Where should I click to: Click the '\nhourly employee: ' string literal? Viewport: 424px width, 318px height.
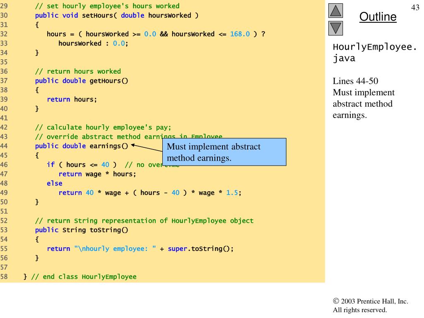tap(115, 248)
